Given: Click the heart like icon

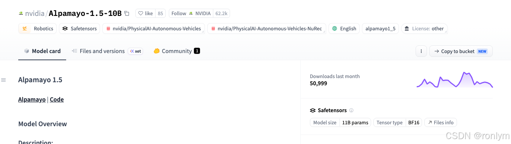Looking at the screenshot, I should [140, 13].
